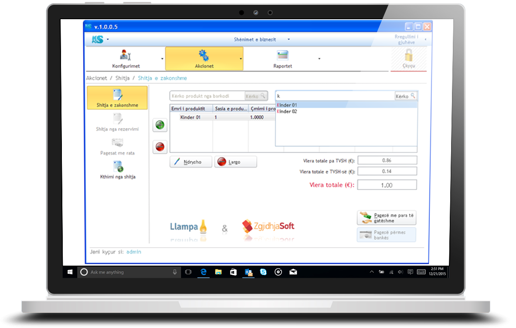Click the red minus remove-item icon
Screen dimensions: 516x328
pos(160,147)
